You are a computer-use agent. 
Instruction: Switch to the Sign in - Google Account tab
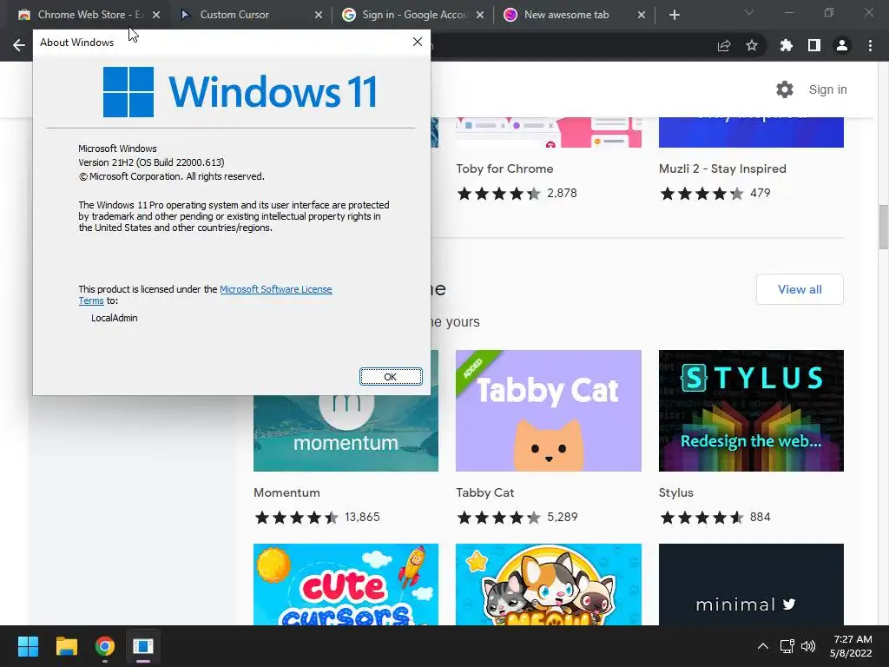pyautogui.click(x=412, y=15)
